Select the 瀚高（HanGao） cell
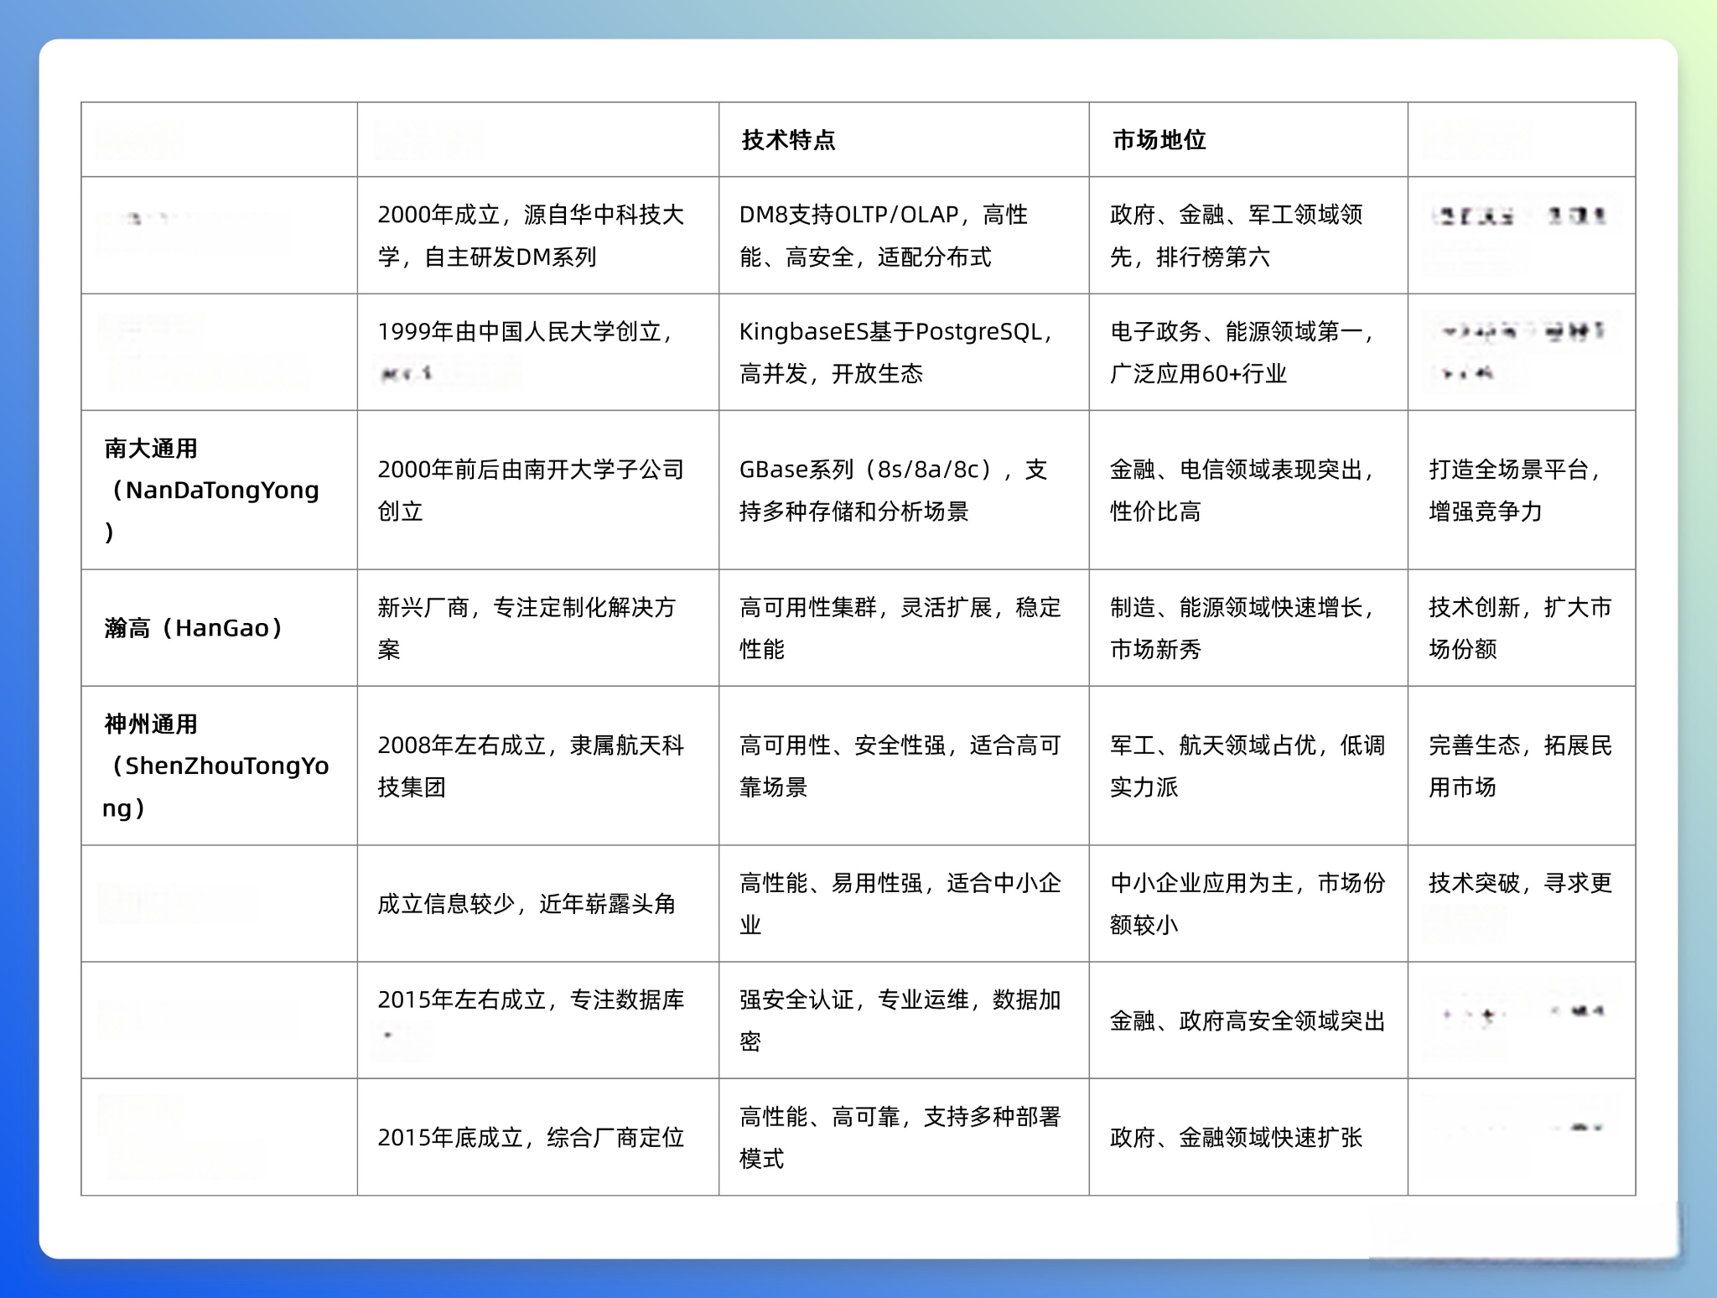This screenshot has width=1717, height=1298. tap(220, 628)
